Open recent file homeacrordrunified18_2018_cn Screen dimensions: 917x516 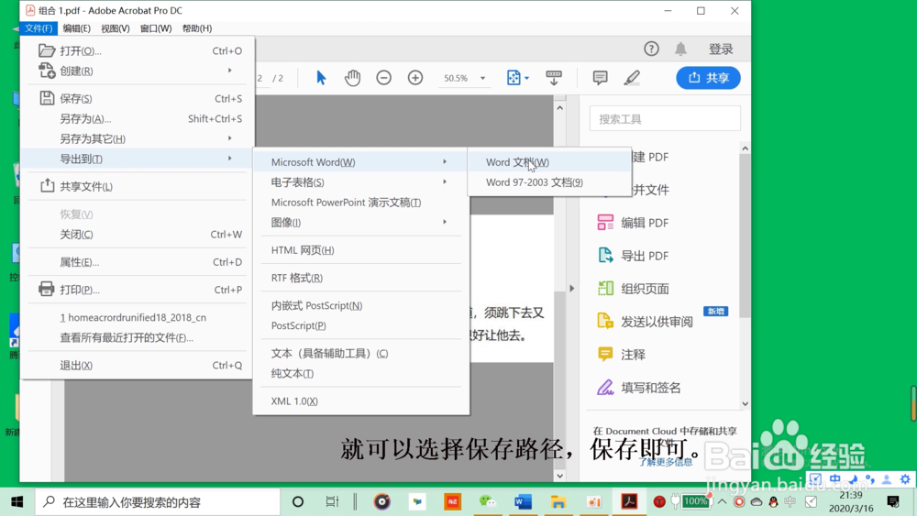[137, 317]
